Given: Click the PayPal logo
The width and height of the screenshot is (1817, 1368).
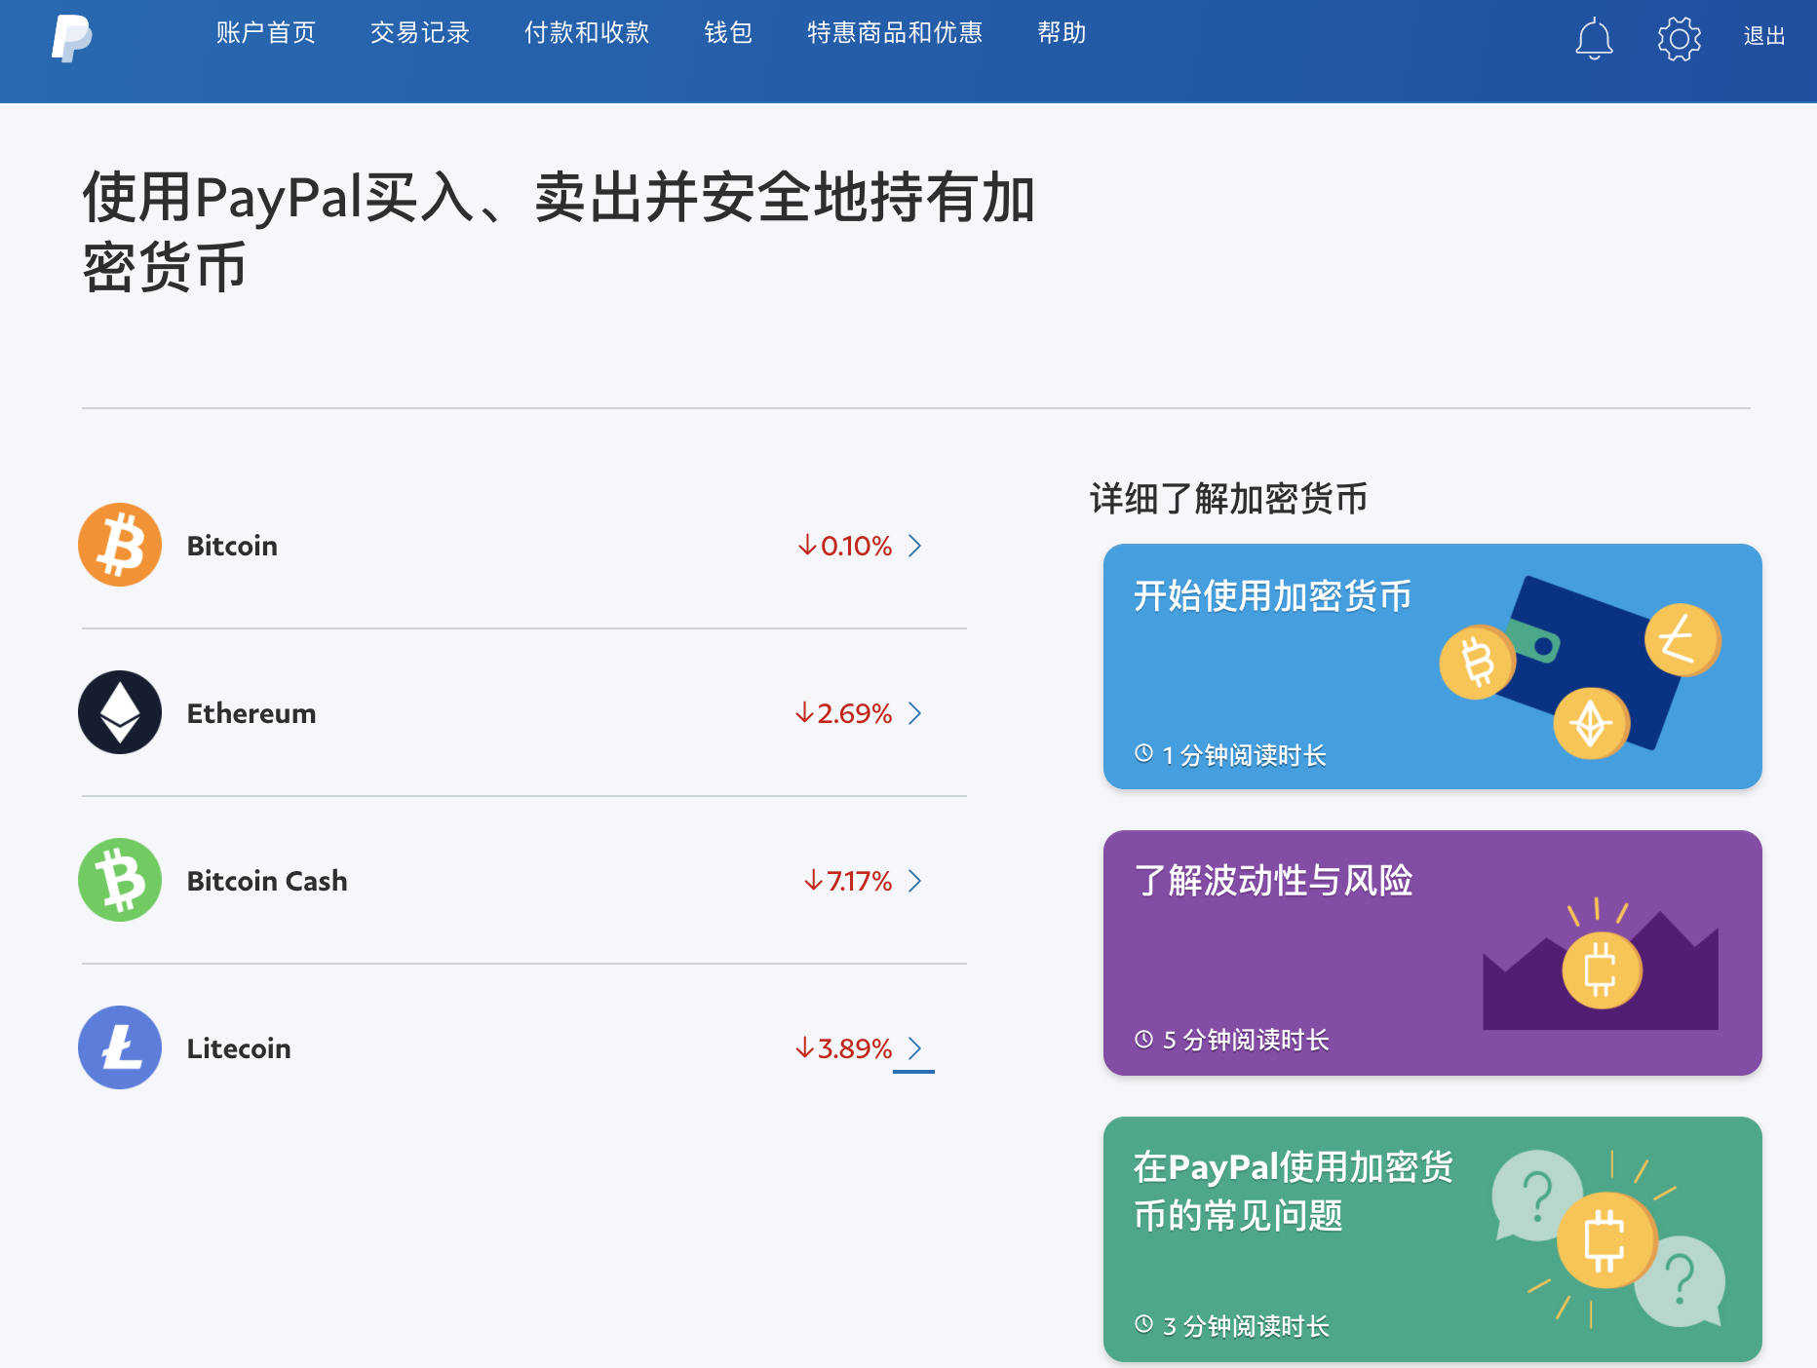Looking at the screenshot, I should [71, 39].
